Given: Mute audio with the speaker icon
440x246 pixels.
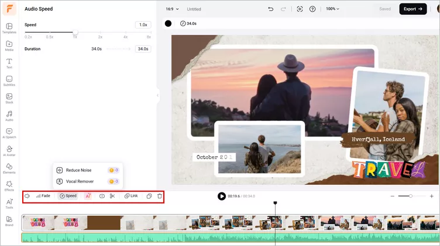Looking at the screenshot, I should point(27,196).
